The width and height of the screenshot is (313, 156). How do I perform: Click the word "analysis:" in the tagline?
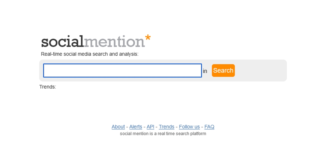point(129,54)
